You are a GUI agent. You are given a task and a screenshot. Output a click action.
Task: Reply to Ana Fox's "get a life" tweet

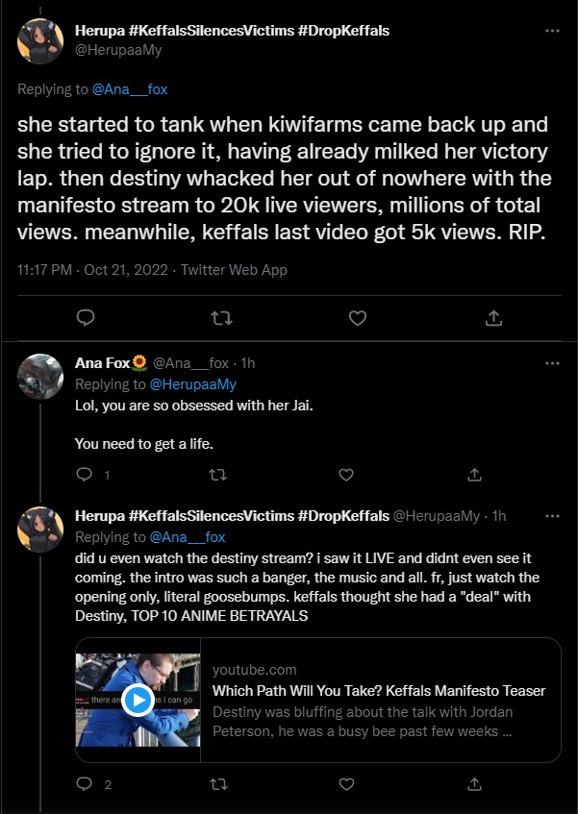click(84, 475)
